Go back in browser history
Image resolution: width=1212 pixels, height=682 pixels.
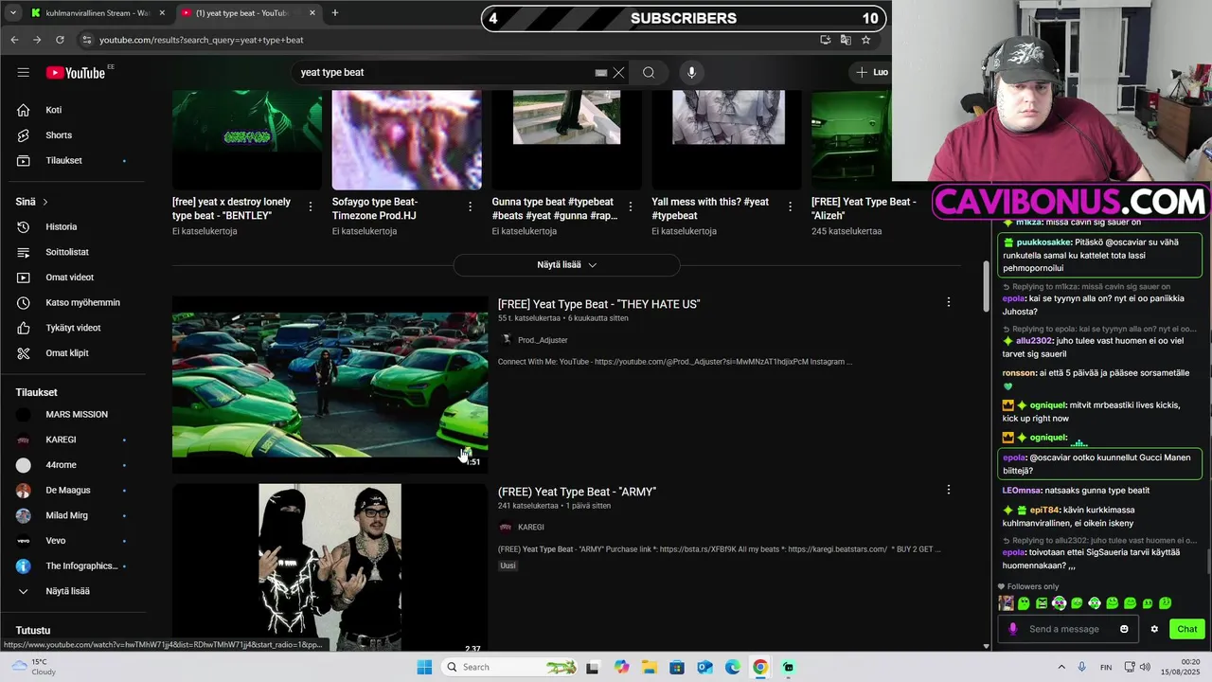tap(14, 40)
